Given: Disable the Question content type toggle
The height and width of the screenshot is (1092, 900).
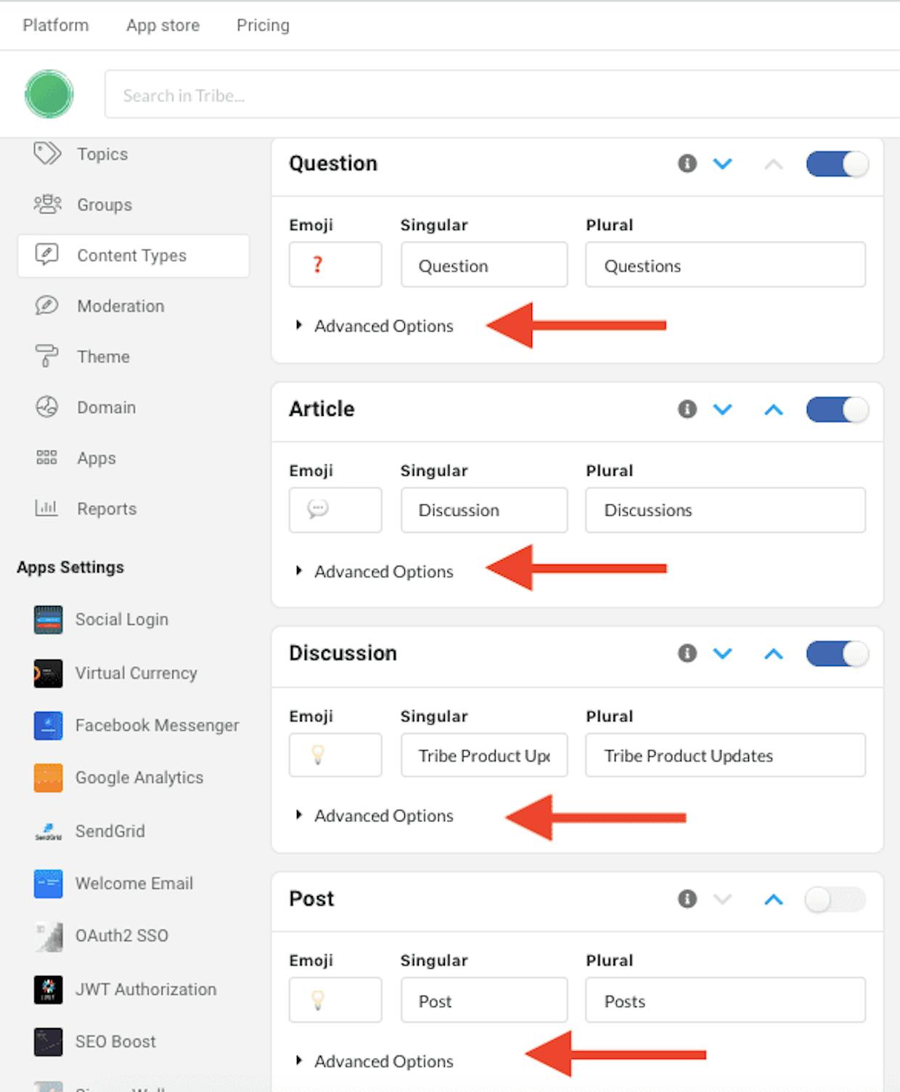Looking at the screenshot, I should (x=837, y=164).
